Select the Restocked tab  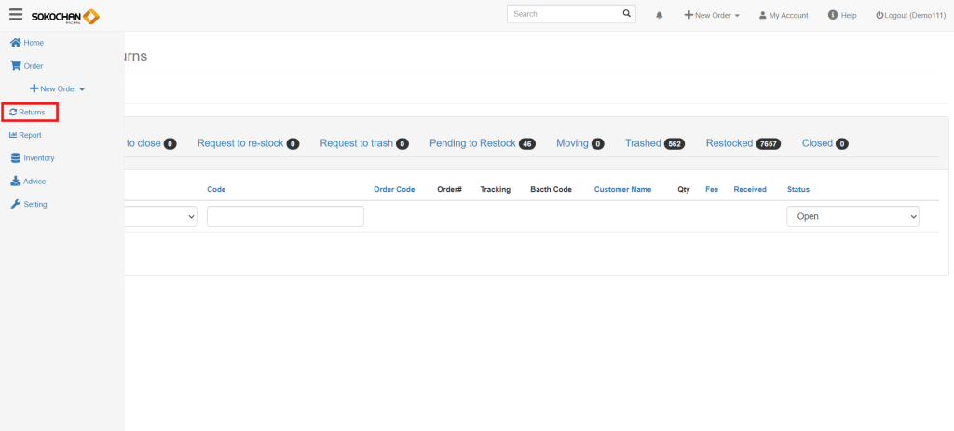pyautogui.click(x=729, y=143)
